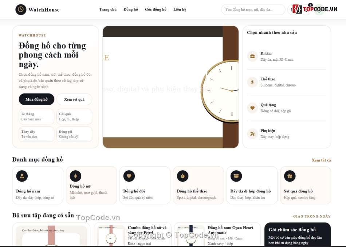The width and height of the screenshot is (346, 247).
Task: Select the Thay dây Tư vấn size tile
Action: point(36,134)
